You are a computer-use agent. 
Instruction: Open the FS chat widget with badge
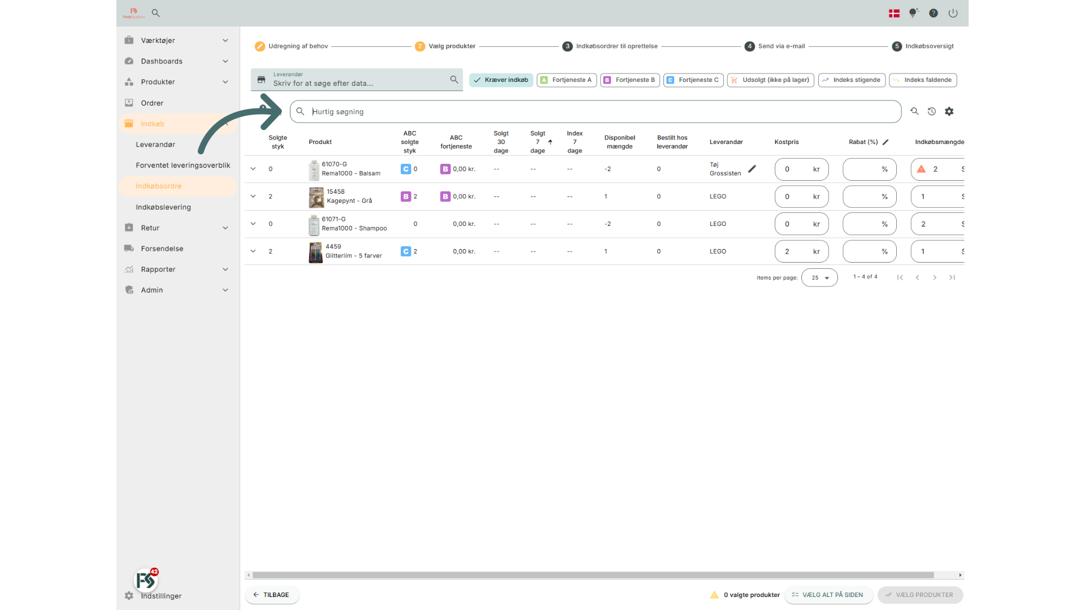[x=146, y=579]
